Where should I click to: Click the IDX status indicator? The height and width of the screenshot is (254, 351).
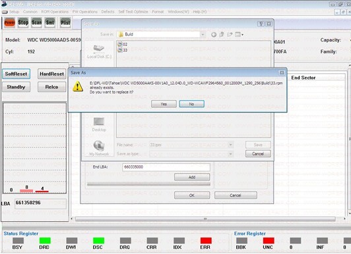tap(179, 240)
